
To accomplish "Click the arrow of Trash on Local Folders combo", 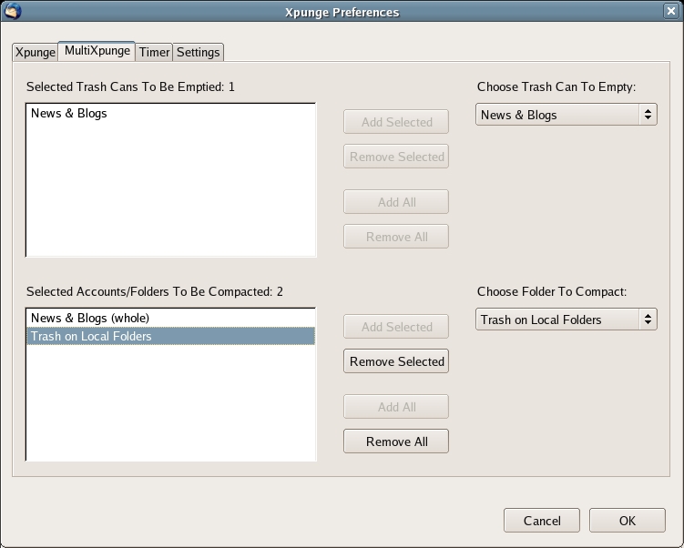I will click(648, 320).
